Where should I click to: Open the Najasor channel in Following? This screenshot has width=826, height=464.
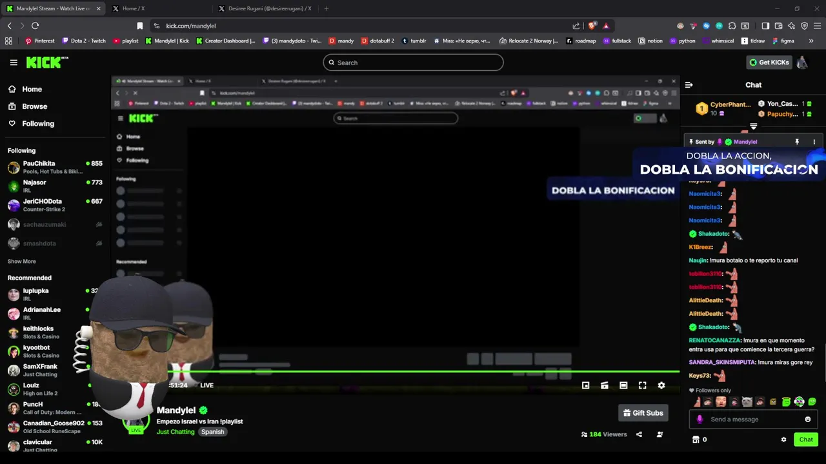coord(55,186)
